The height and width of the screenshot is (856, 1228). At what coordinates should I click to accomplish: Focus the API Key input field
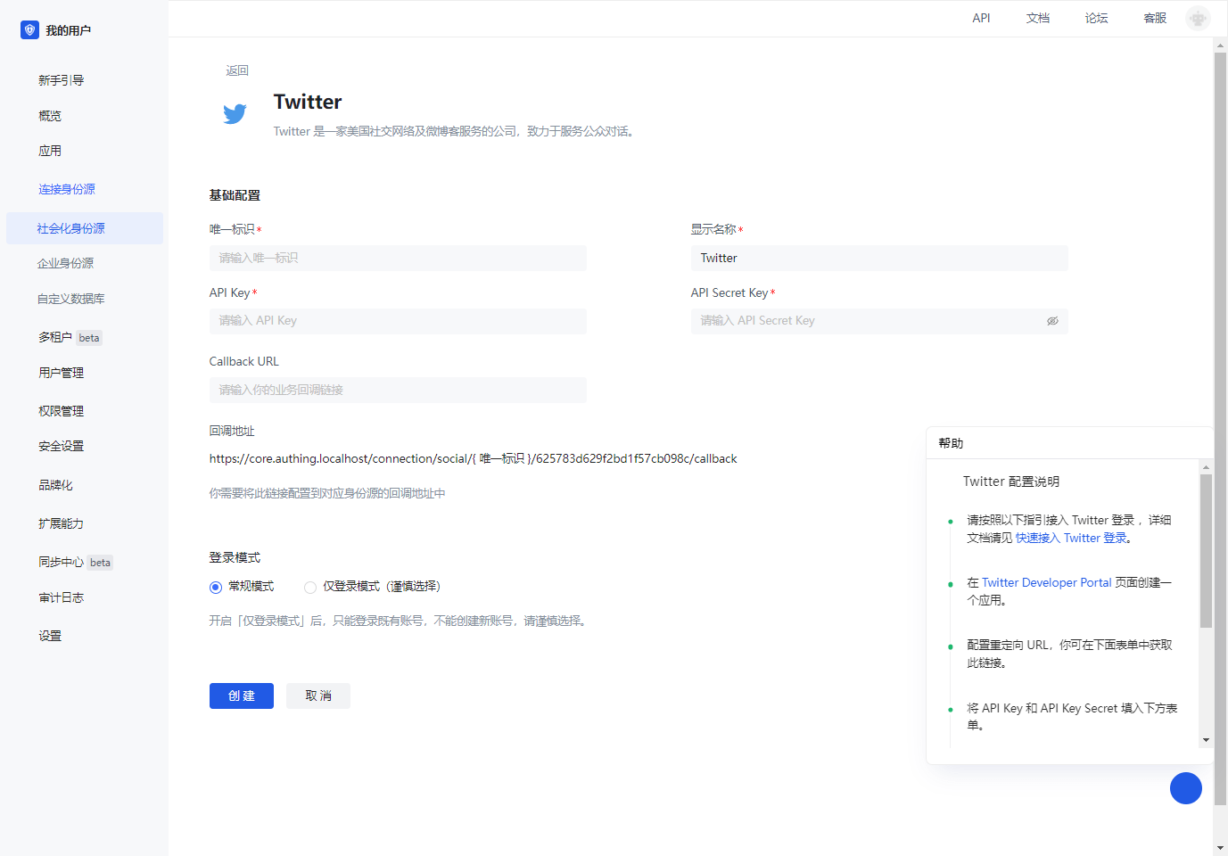coord(398,321)
